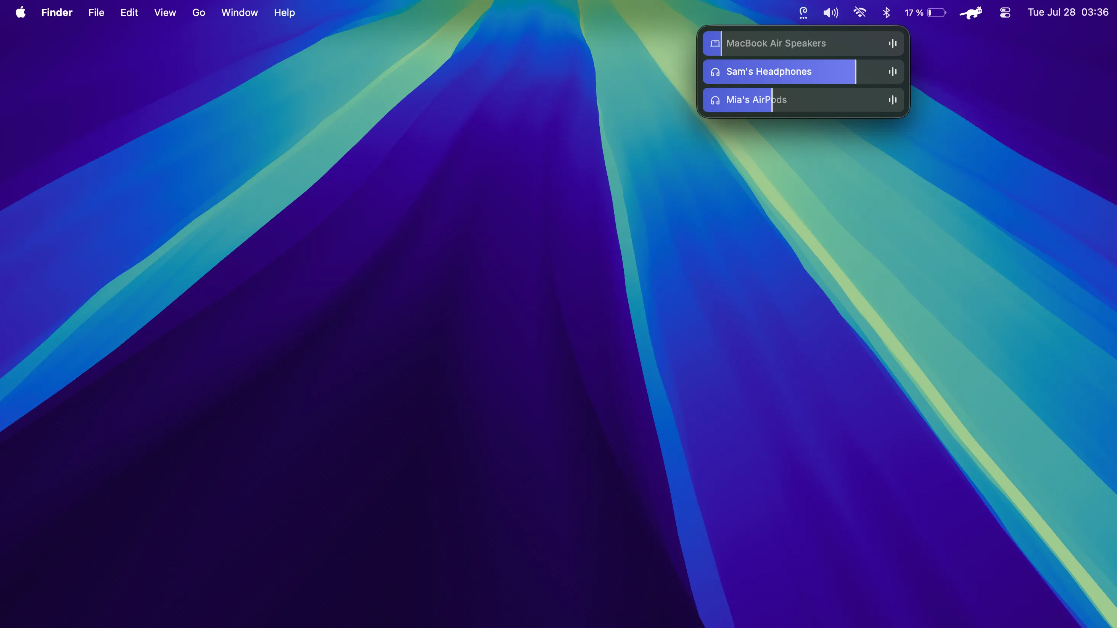
Task: Open the File menu
Action: coord(96,13)
